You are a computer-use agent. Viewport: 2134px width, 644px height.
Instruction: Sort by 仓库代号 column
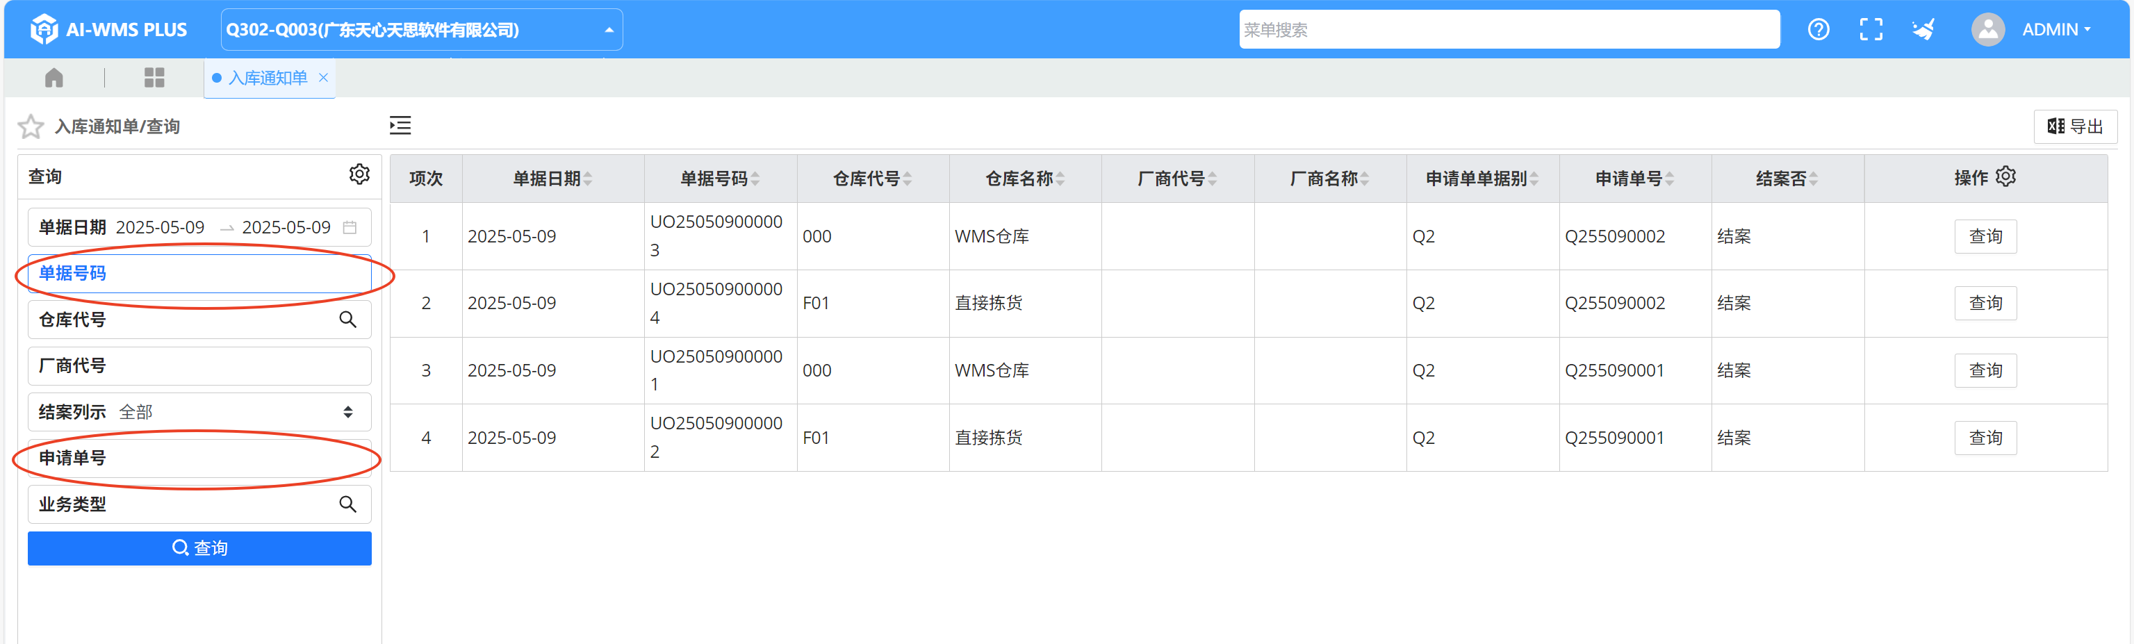click(907, 179)
